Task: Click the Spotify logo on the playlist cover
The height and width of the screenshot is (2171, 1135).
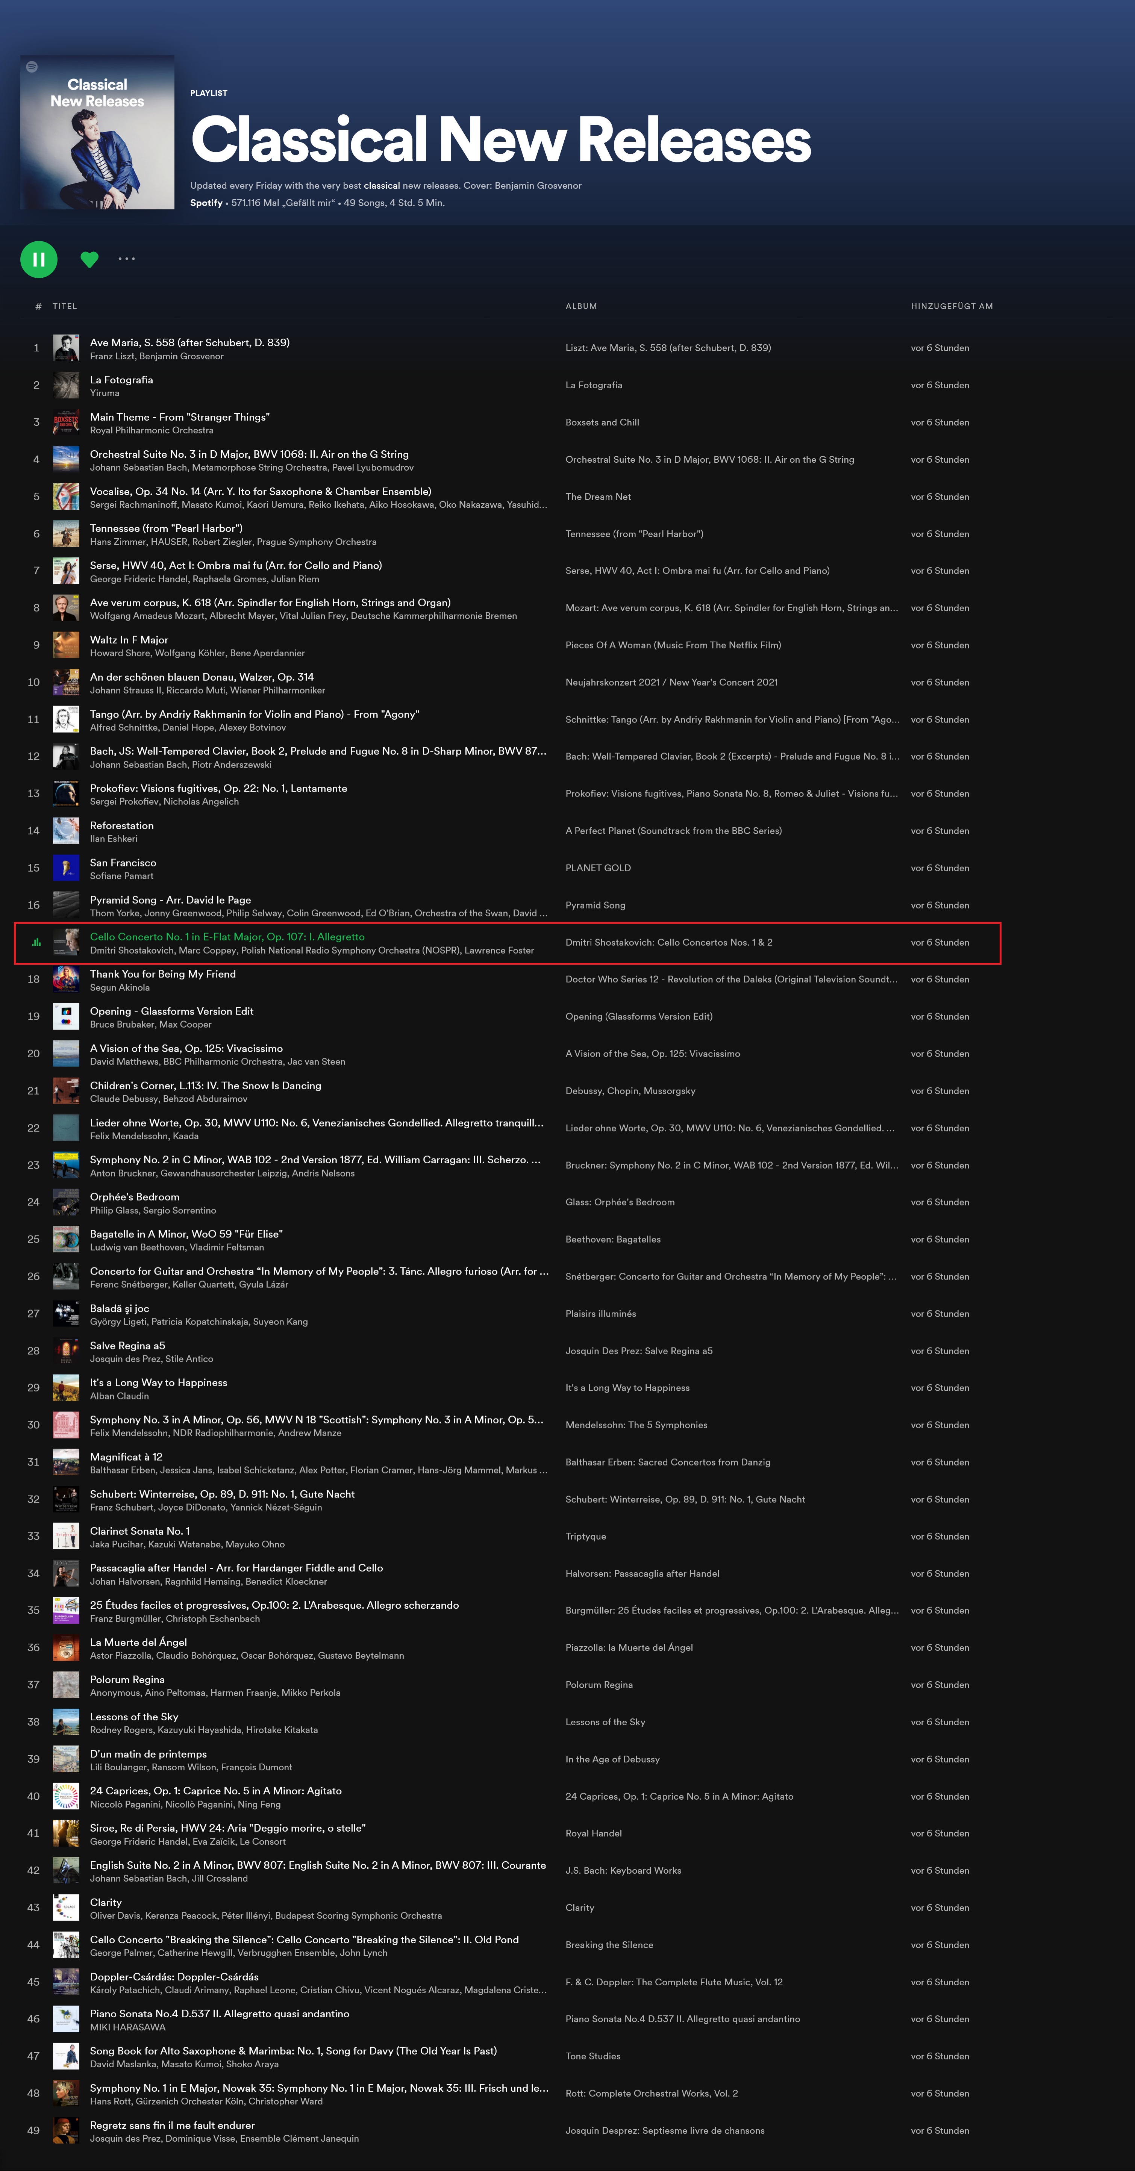Action: click(32, 67)
